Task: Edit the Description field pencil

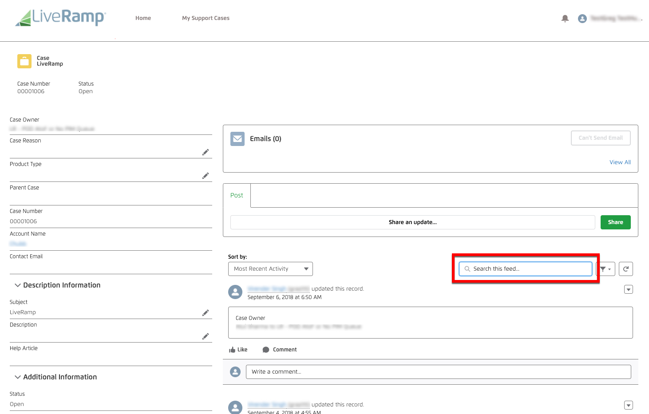Action: (x=206, y=336)
